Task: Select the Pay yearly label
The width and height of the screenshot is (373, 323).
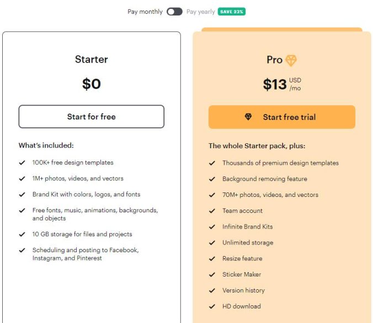Action: pyautogui.click(x=201, y=12)
